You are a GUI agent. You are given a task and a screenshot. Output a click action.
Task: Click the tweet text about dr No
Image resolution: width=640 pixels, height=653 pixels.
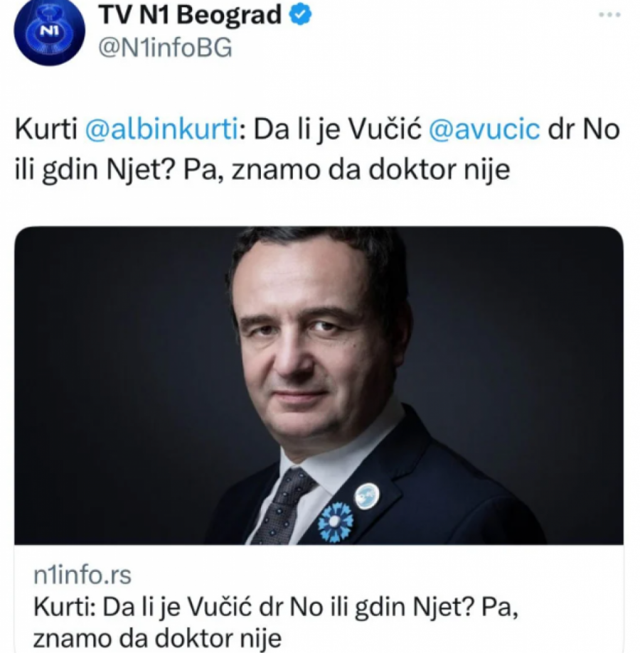[317, 149]
